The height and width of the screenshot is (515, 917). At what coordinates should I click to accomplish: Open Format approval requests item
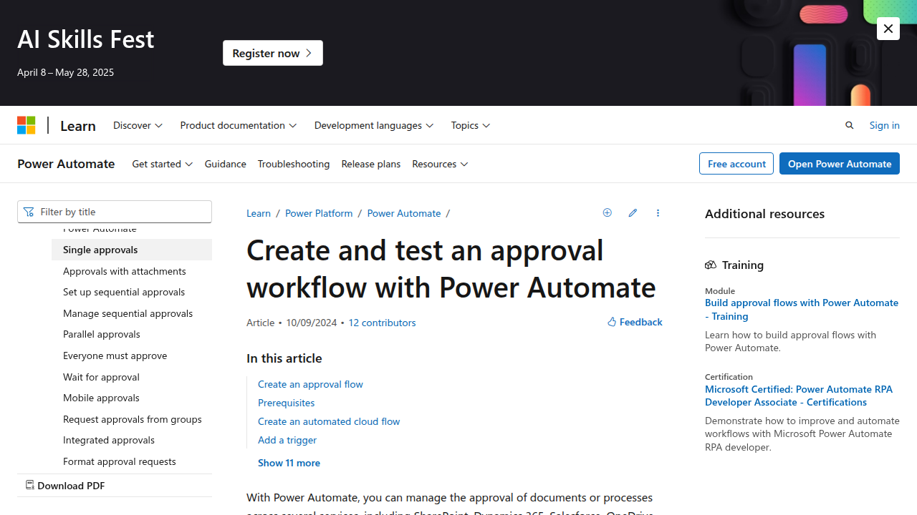tap(132, 461)
